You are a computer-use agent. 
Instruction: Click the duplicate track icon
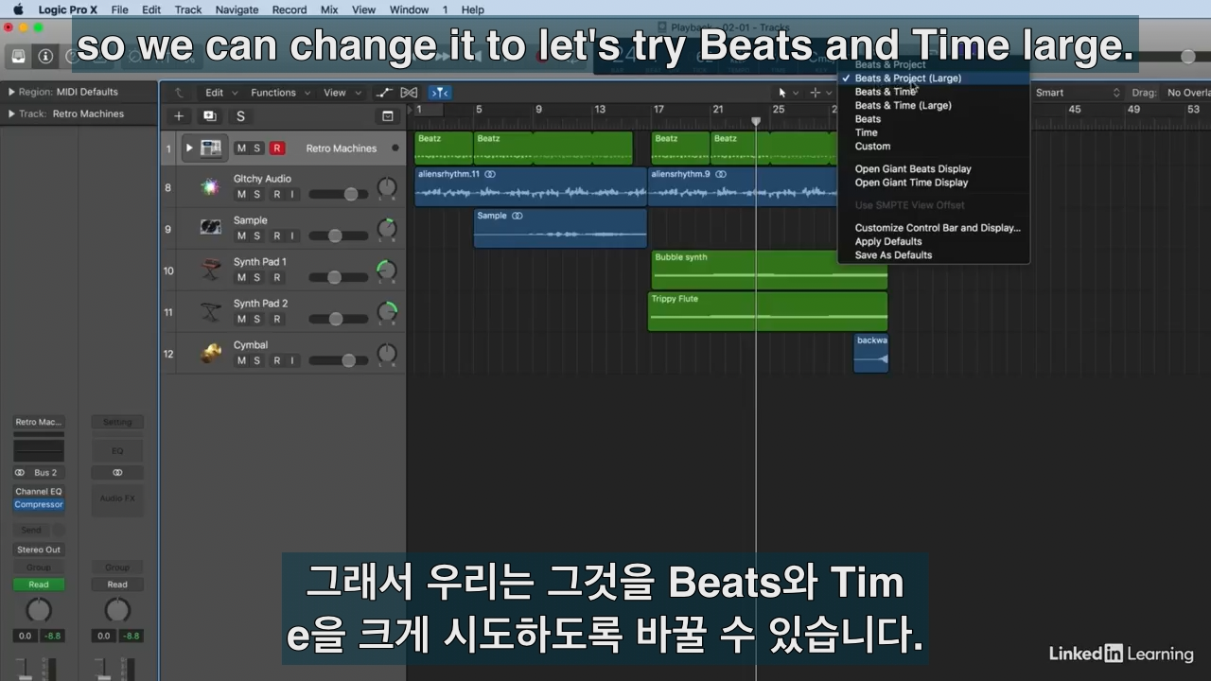209,116
